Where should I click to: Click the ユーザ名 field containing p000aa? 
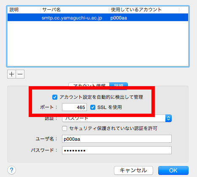point(117,139)
